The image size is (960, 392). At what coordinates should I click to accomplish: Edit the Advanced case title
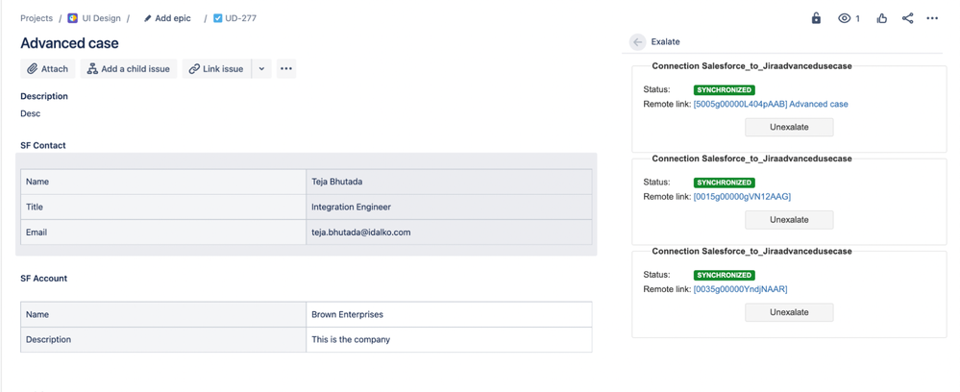[x=70, y=43]
